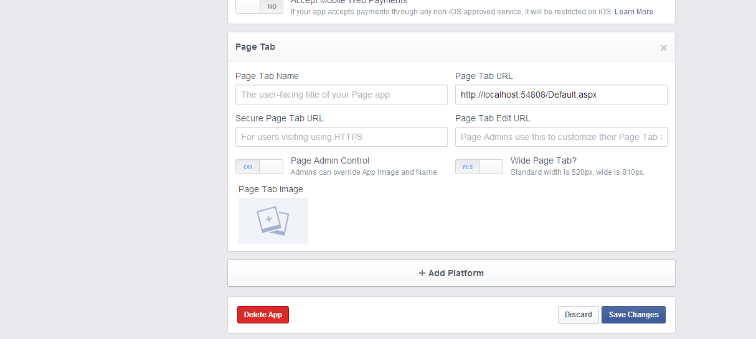Click the 'Page Tab Image' label

point(271,189)
